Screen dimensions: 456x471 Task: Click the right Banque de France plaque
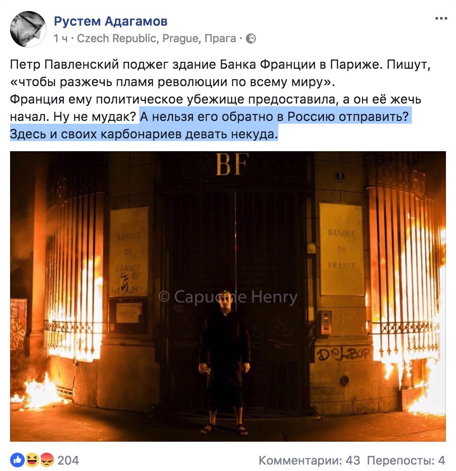(x=342, y=249)
